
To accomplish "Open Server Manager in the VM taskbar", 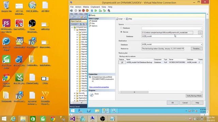I will tap(80, 111).
